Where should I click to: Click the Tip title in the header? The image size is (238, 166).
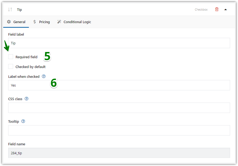19,10
